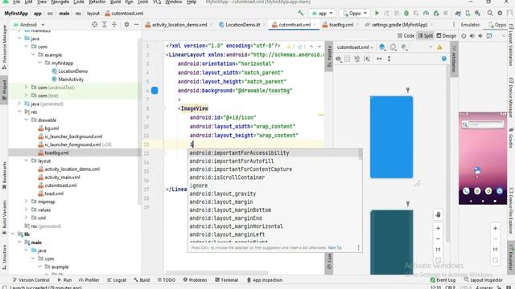Toggle the Palette side panel
515x289 pixels.
coord(329,56)
